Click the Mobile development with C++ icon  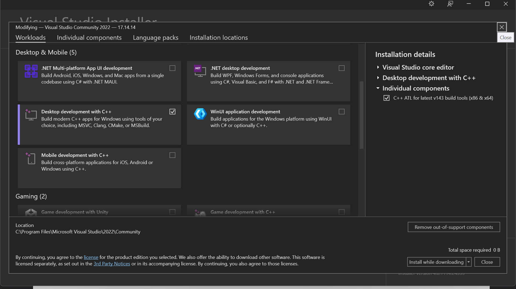[31, 158]
